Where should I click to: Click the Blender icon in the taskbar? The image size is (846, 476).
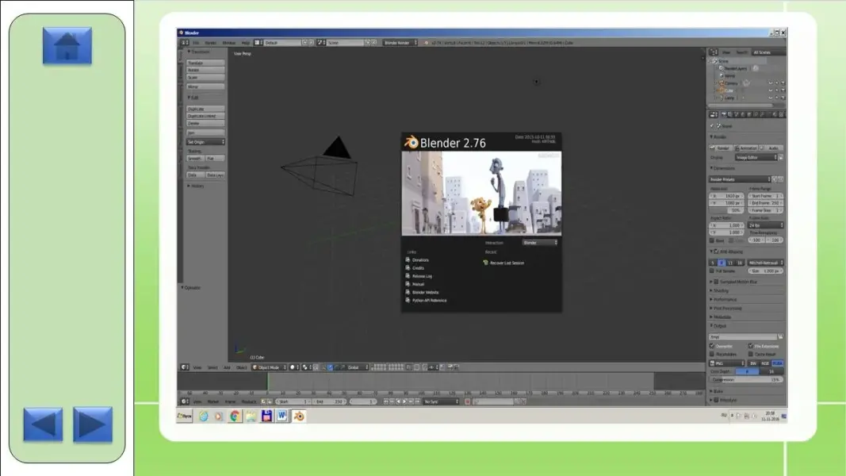[299, 416]
